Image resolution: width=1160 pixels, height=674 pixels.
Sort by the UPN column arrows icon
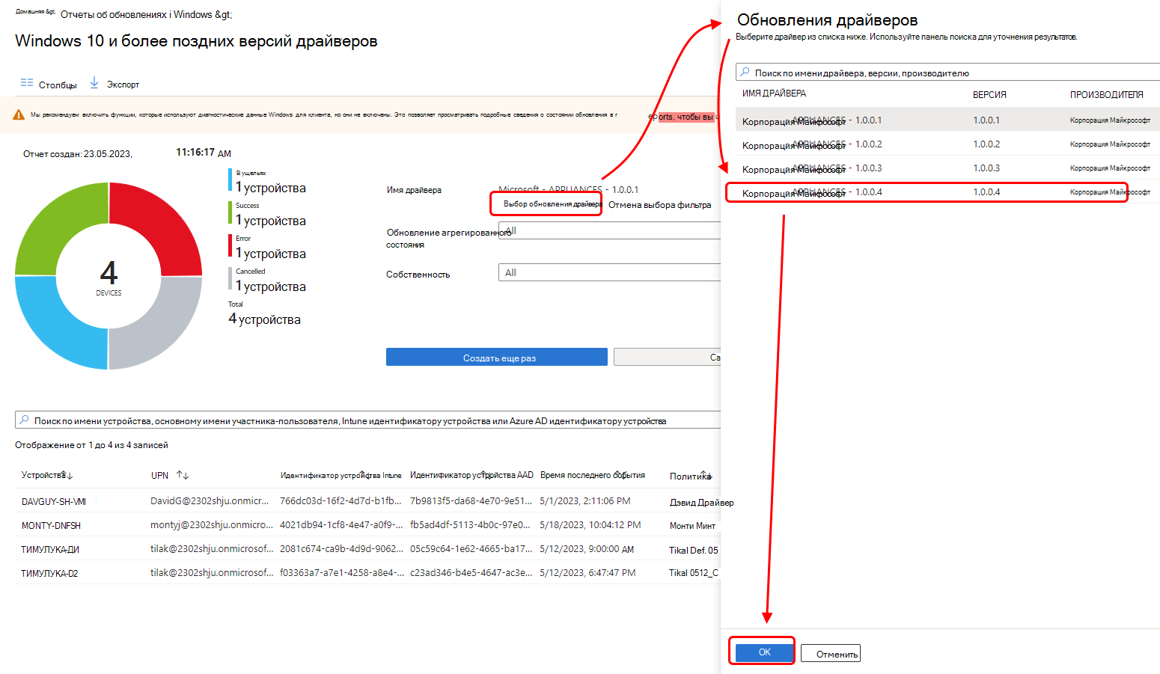183,475
